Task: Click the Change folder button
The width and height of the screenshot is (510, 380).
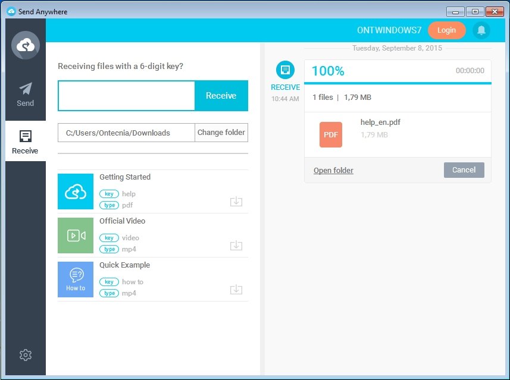Action: pos(221,132)
